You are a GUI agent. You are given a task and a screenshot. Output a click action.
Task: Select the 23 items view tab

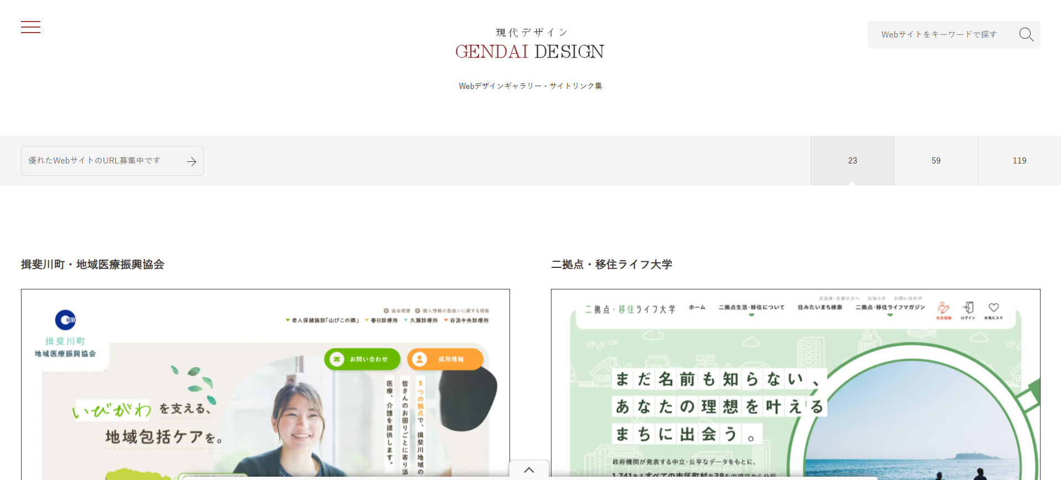click(852, 161)
